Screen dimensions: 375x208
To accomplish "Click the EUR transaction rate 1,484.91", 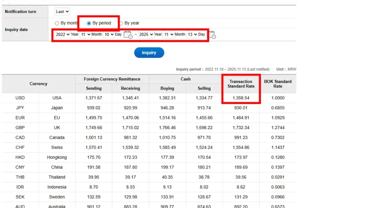I will pyautogui.click(x=241, y=118).
